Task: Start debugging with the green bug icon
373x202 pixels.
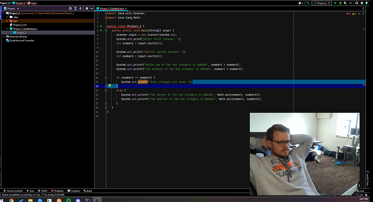Action: [x=341, y=3]
